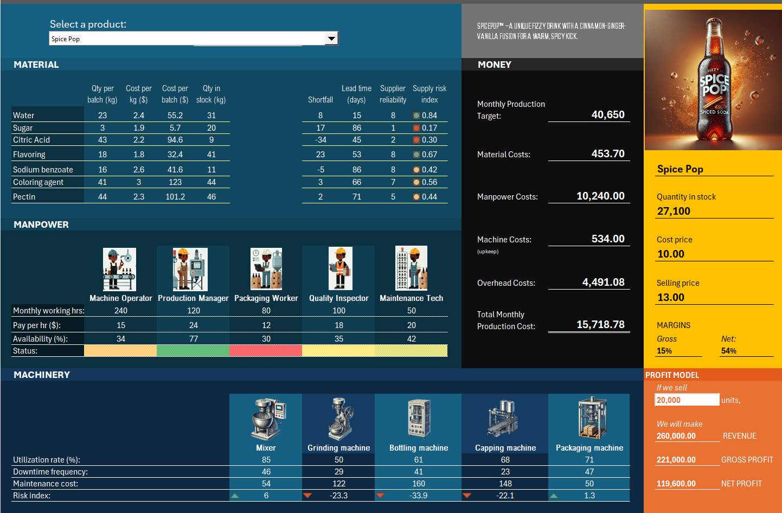Click Total Monthly Production Cost 15,718.78
The image size is (782, 513).
[x=600, y=325]
